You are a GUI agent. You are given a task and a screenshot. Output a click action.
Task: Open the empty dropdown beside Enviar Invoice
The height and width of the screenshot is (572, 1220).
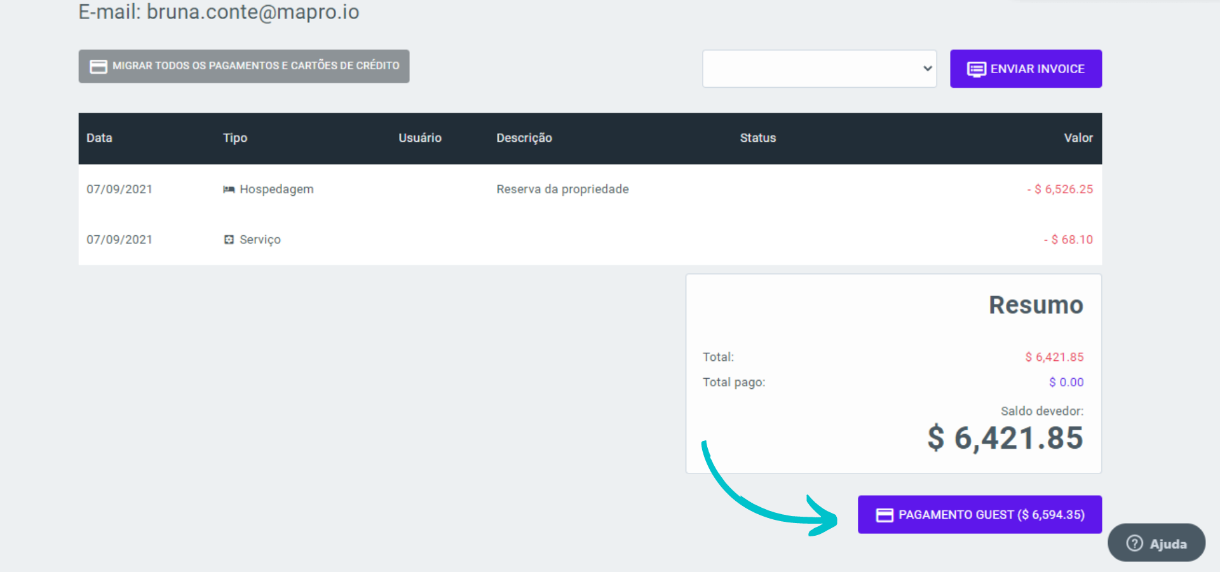point(819,69)
